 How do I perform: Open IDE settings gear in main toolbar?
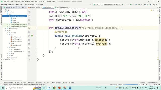tap(157, 4)
